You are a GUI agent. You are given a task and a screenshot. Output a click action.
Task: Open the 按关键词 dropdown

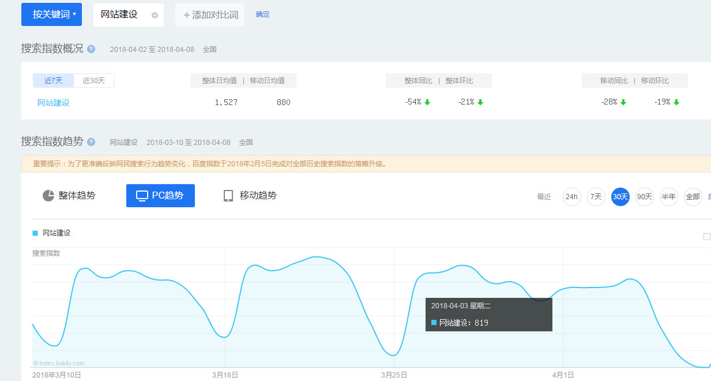(x=51, y=14)
